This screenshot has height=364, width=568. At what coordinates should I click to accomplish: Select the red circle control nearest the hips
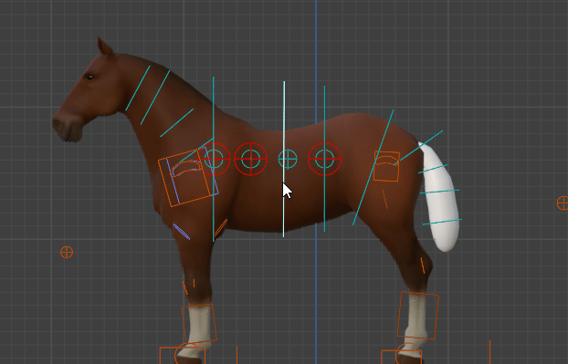point(324,159)
